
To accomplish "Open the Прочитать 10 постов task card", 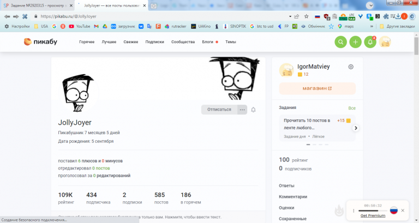I will (318, 128).
